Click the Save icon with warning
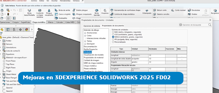The image size is (219, 93). 8,10
